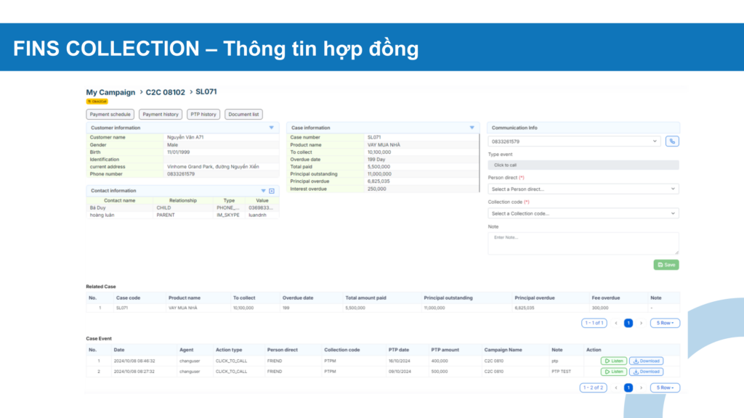The image size is (744, 418).
Task: Click the add contact plus icon
Action: (x=272, y=191)
